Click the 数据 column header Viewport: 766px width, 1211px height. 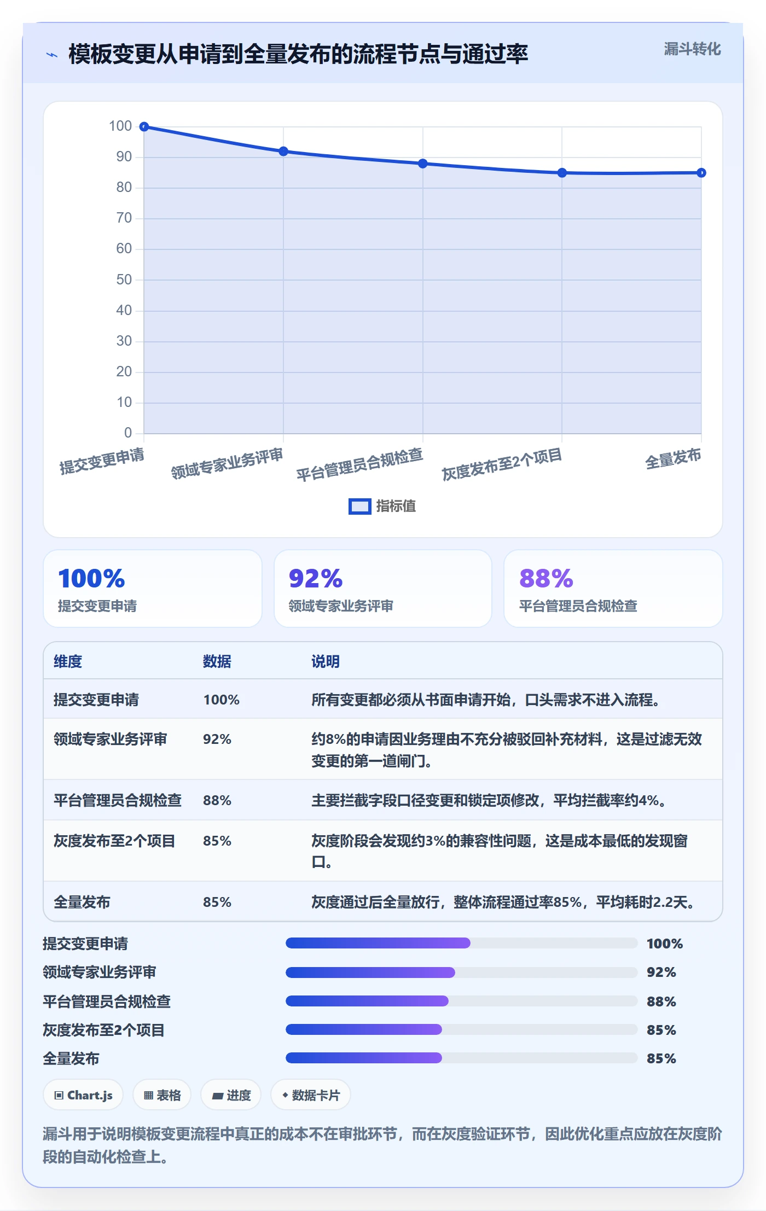217,661
